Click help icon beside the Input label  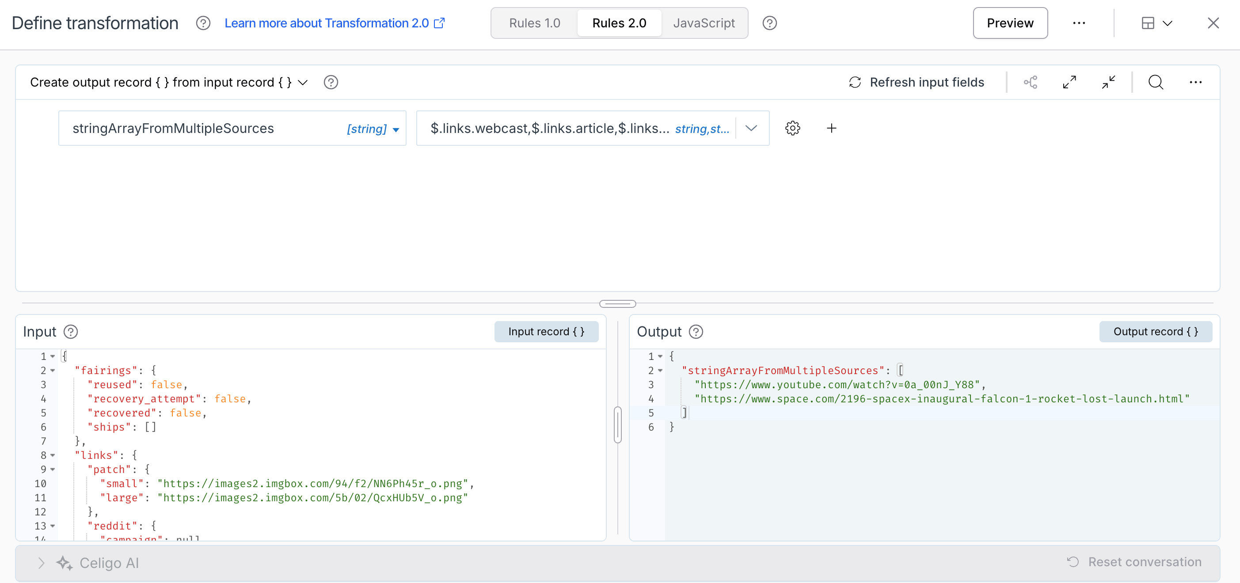pyautogui.click(x=71, y=331)
